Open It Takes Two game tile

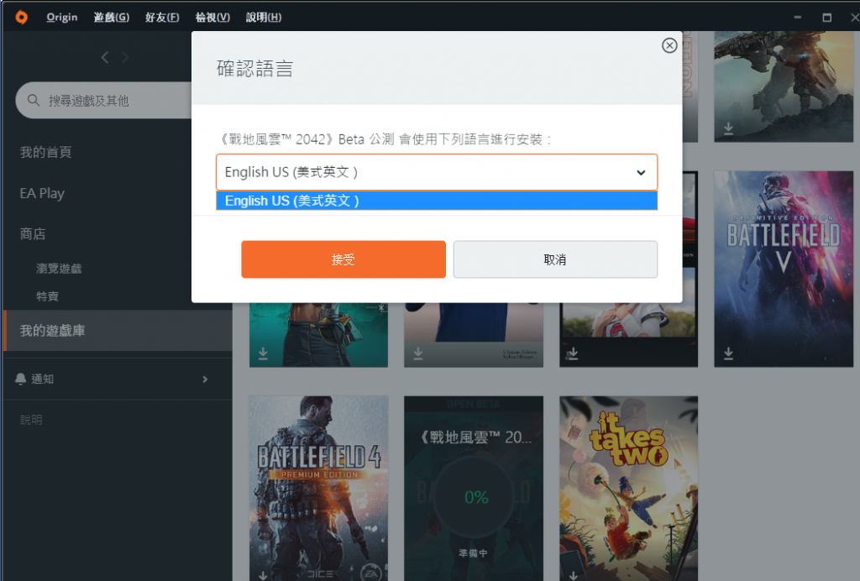coord(628,488)
